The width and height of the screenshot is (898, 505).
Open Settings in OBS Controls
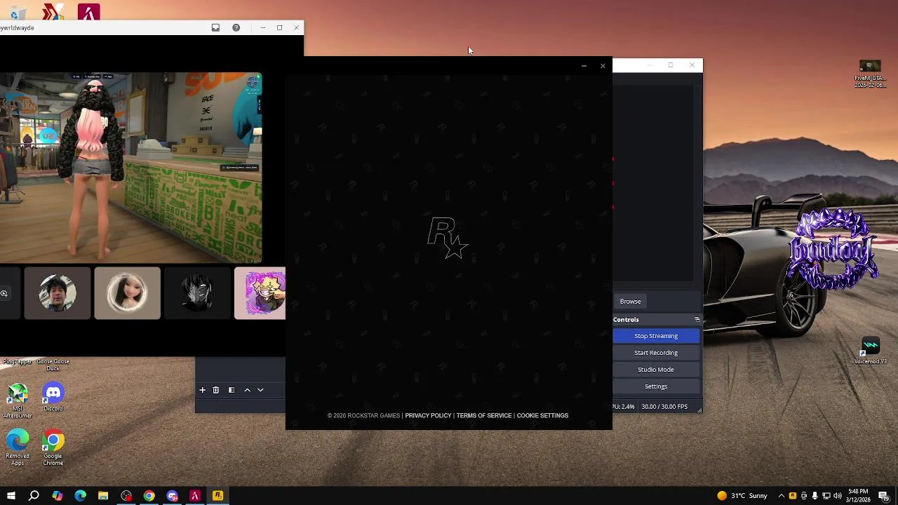pos(656,386)
